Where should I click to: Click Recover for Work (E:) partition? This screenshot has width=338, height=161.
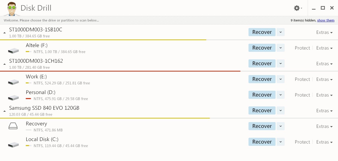coord(262,79)
